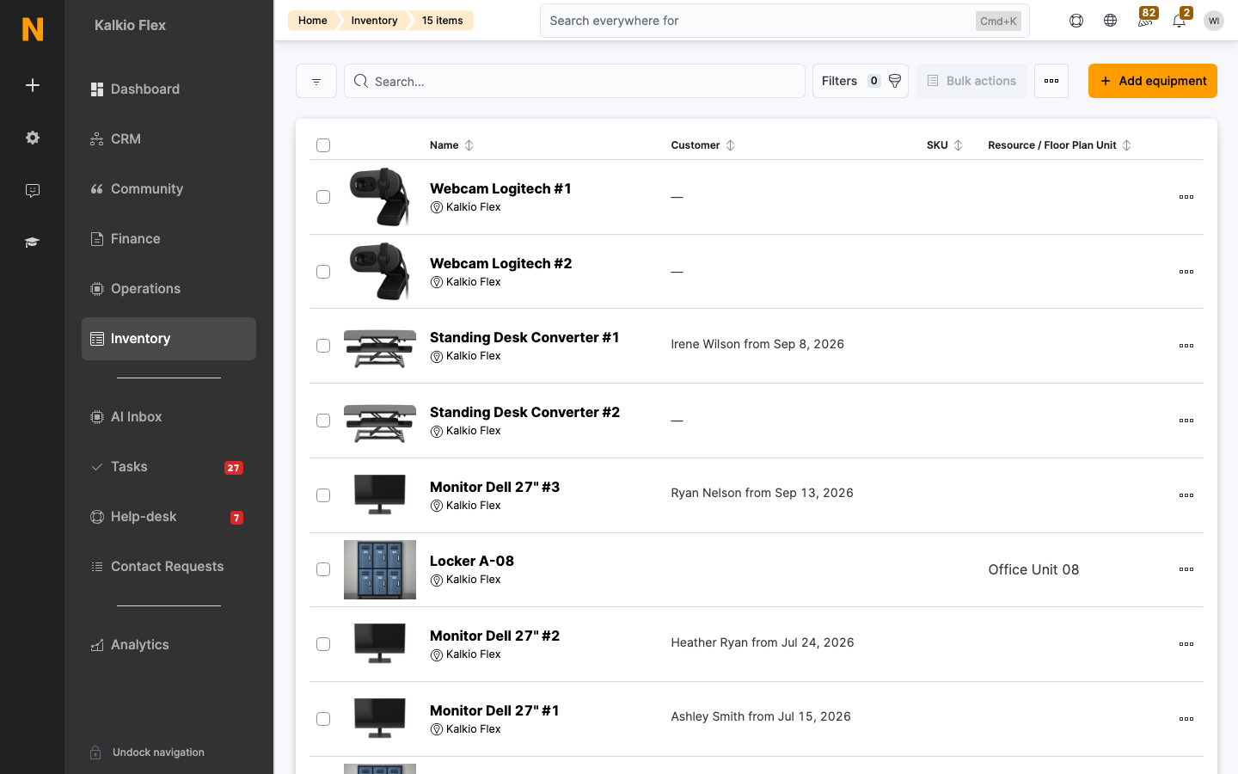Screen dimensions: 1238x774
Task: Open row actions for Webcam Logitech #1
Action: click(1186, 197)
